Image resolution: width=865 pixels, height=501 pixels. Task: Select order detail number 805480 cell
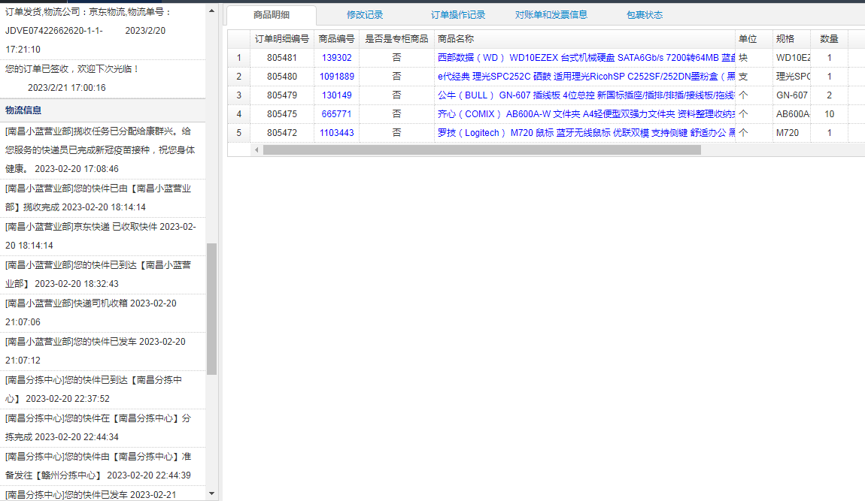point(282,77)
